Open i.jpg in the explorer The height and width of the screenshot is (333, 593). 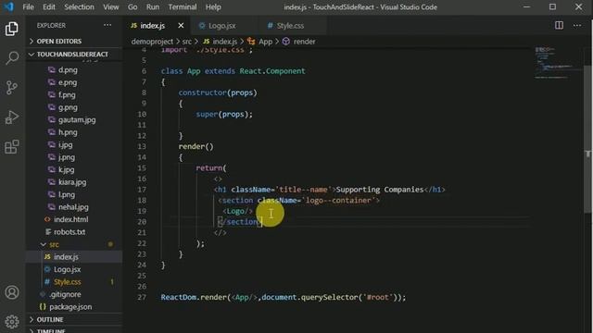(x=66, y=144)
